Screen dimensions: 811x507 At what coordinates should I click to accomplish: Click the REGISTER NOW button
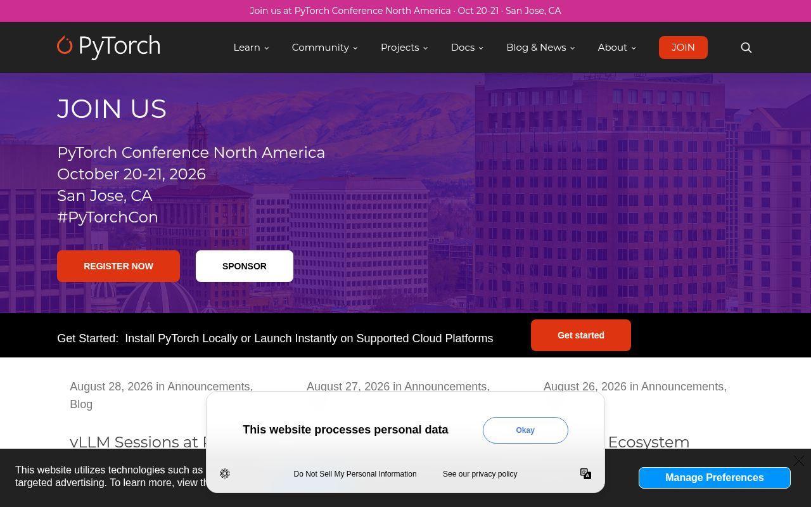pyautogui.click(x=118, y=266)
